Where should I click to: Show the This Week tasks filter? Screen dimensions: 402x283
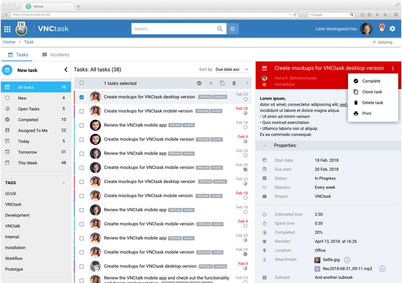pyautogui.click(x=36, y=163)
